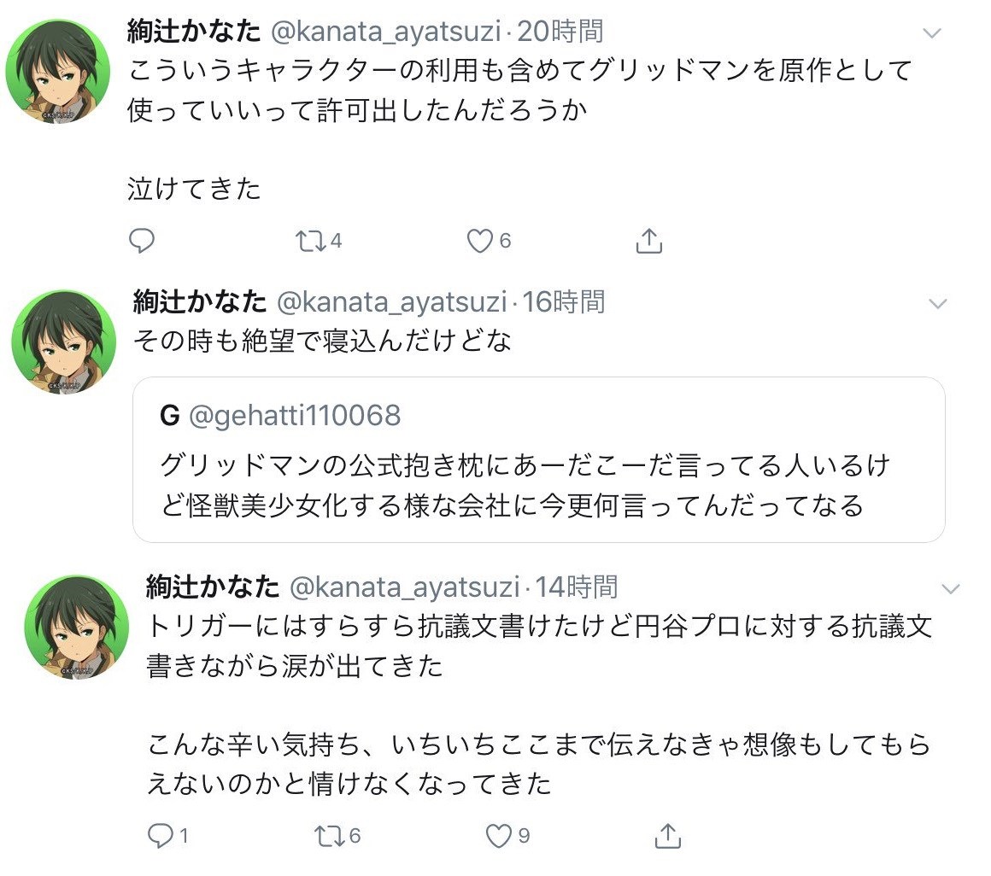Click the @kanata_ayatsuzi handle on the 16時間 tweet
This screenshot has width=991, height=876.
click(393, 301)
